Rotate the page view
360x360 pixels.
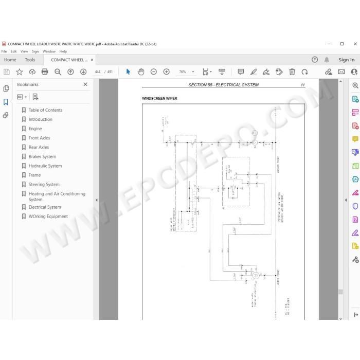coord(304,72)
